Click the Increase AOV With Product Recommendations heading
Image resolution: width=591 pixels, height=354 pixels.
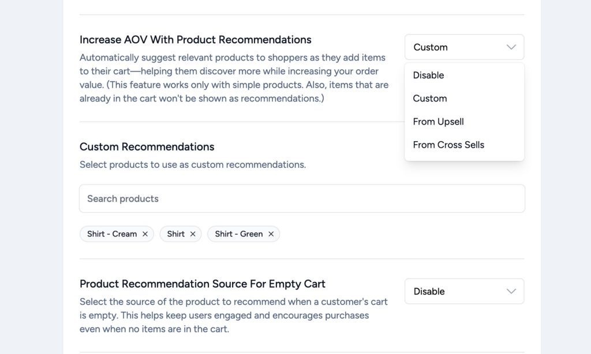coord(195,40)
